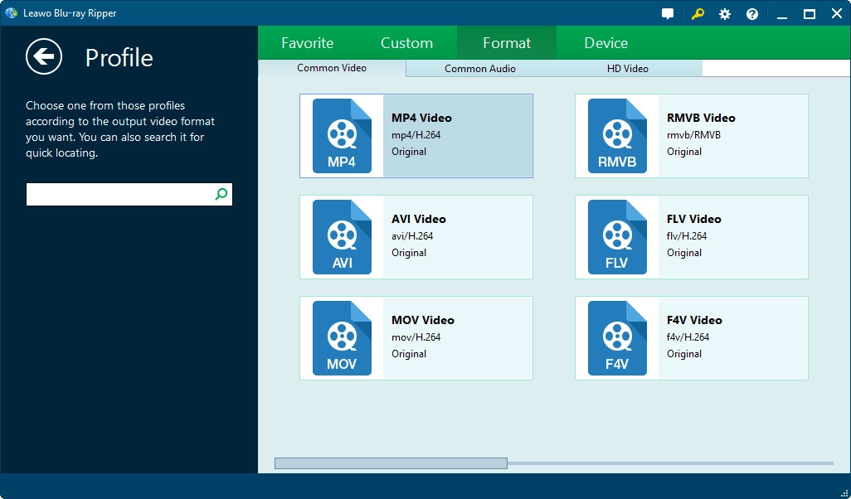Select the F4V file format icon
This screenshot has height=499, width=851.
(x=617, y=338)
